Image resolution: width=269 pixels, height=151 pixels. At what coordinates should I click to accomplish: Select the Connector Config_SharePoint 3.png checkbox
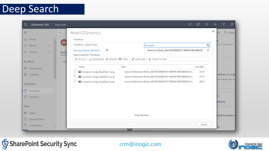pyautogui.click(x=75, y=81)
